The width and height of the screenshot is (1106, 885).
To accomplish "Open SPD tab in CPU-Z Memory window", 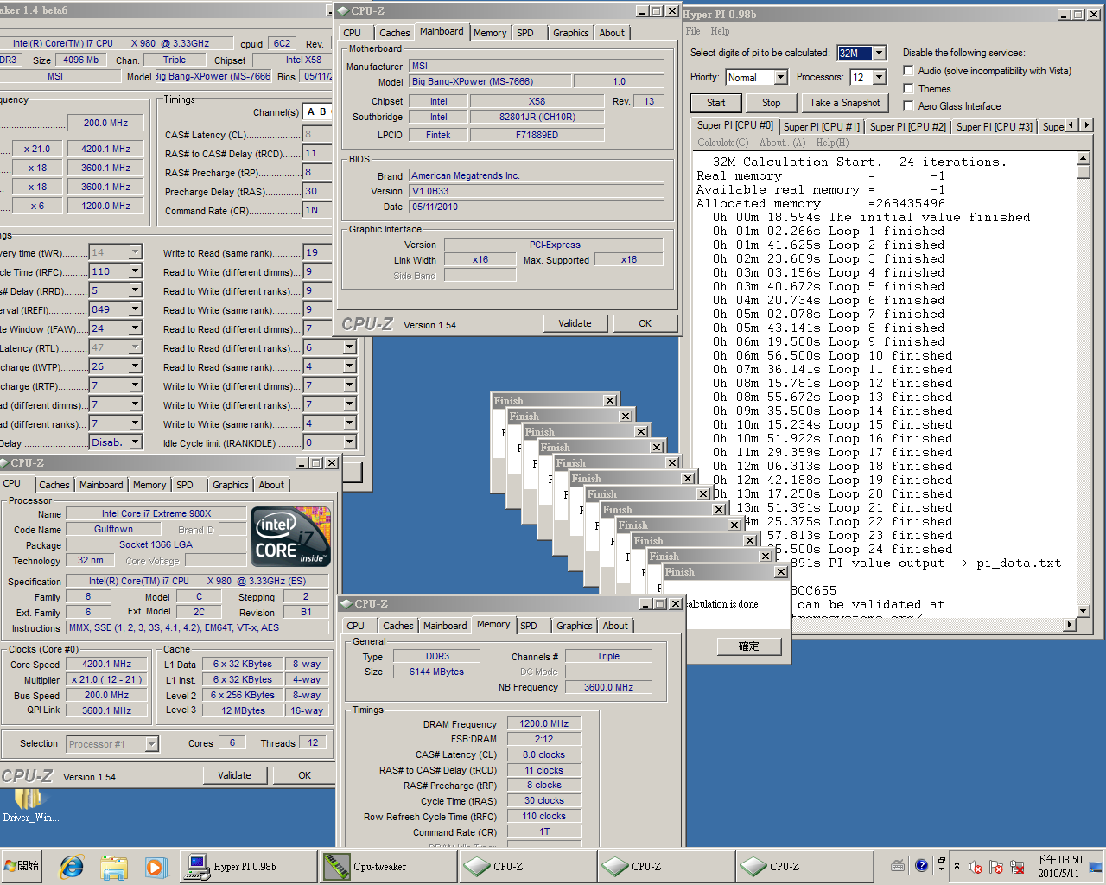I will (x=529, y=626).
